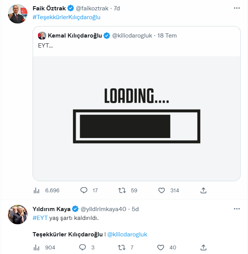
Task: Open more options on Yıldırım Kaya's tweet
Action: point(237,209)
